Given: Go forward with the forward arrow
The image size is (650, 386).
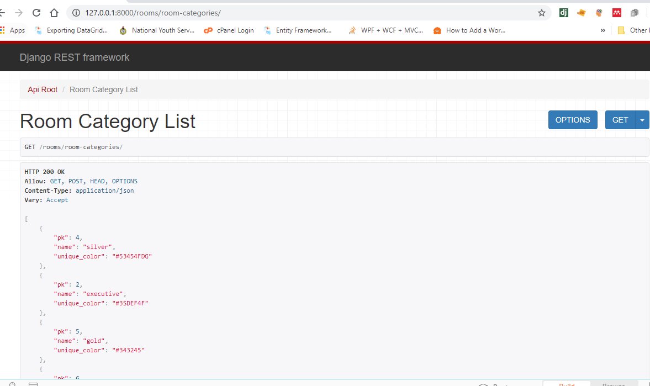Looking at the screenshot, I should click(19, 13).
